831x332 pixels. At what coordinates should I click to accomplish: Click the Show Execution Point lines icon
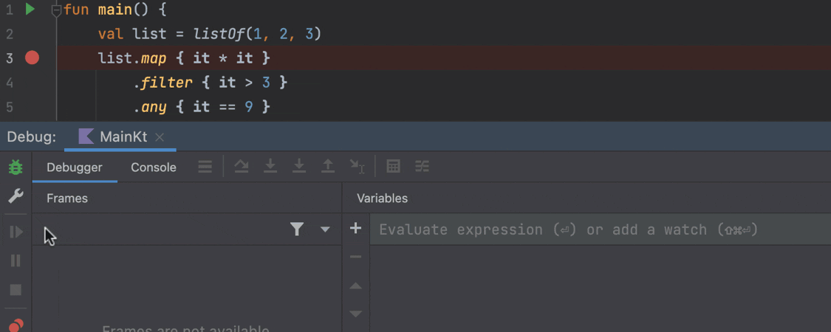(x=205, y=167)
